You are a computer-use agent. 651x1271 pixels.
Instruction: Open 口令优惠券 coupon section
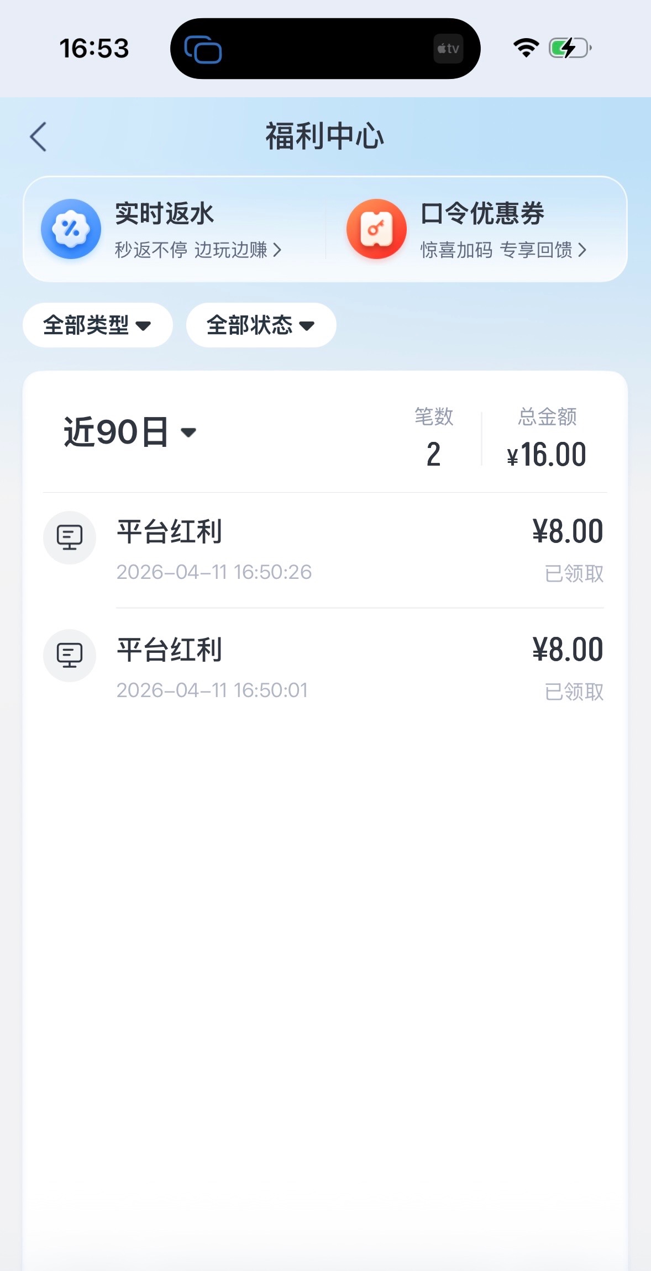tap(482, 214)
